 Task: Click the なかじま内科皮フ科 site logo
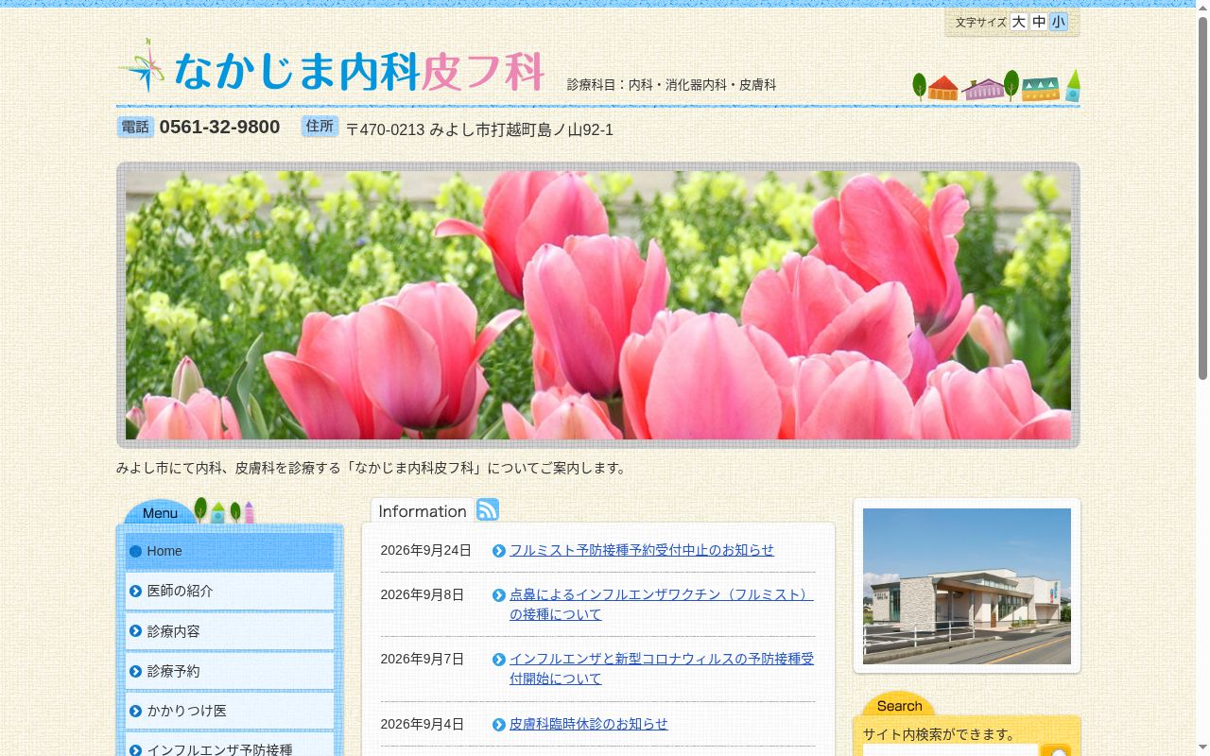tap(331, 68)
